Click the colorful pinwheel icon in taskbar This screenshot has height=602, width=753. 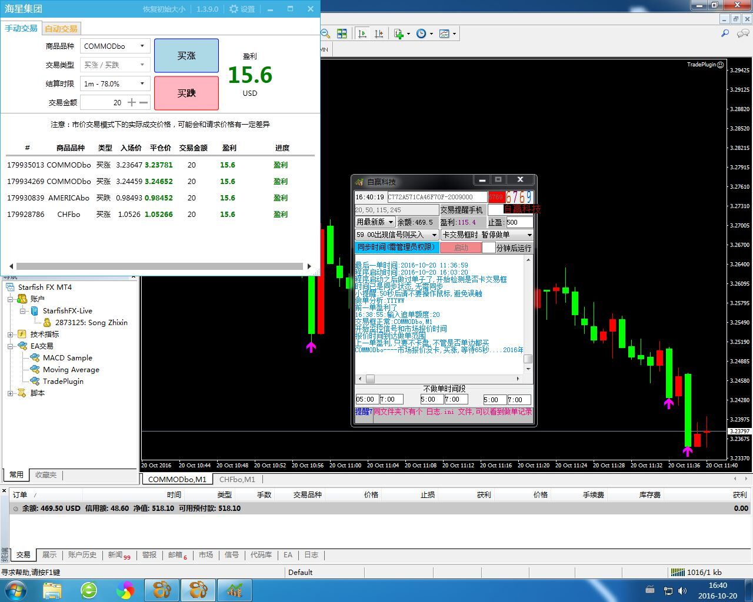coord(125,590)
